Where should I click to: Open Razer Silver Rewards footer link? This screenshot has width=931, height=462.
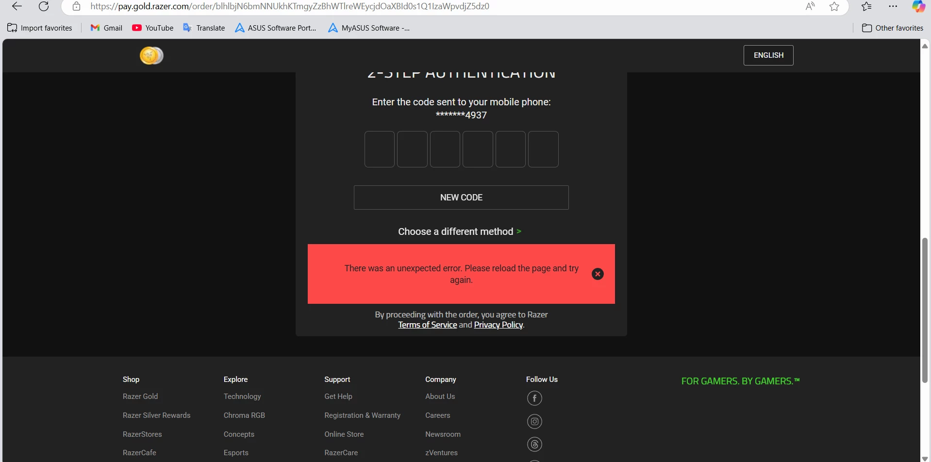156,415
